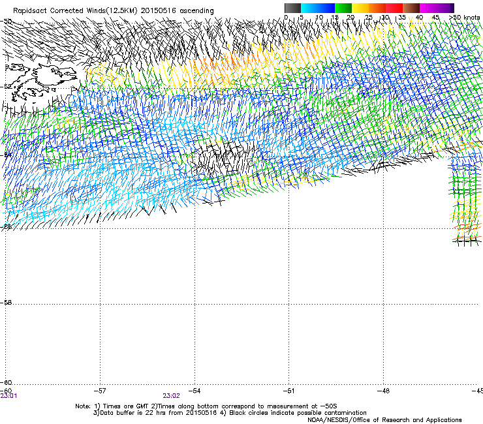Screen dimensions: 483x424
Task: Click the date 20150516 in the title
Action: pos(159,10)
